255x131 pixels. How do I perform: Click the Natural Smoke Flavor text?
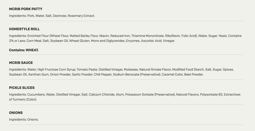(x=155, y=70)
